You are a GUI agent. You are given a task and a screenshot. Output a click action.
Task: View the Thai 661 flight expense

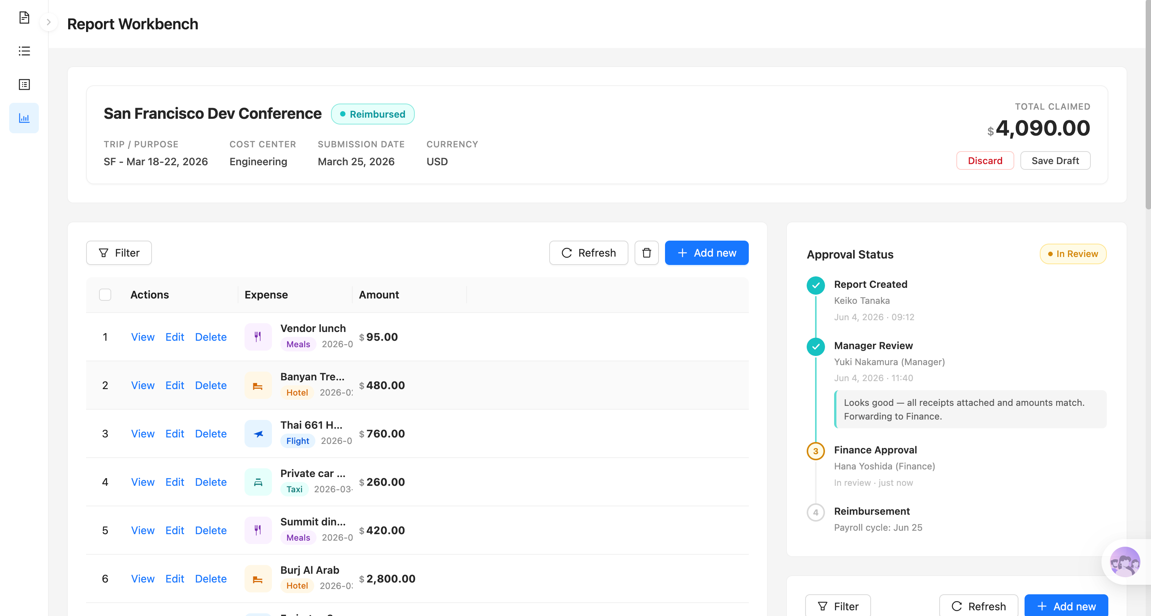coord(142,433)
